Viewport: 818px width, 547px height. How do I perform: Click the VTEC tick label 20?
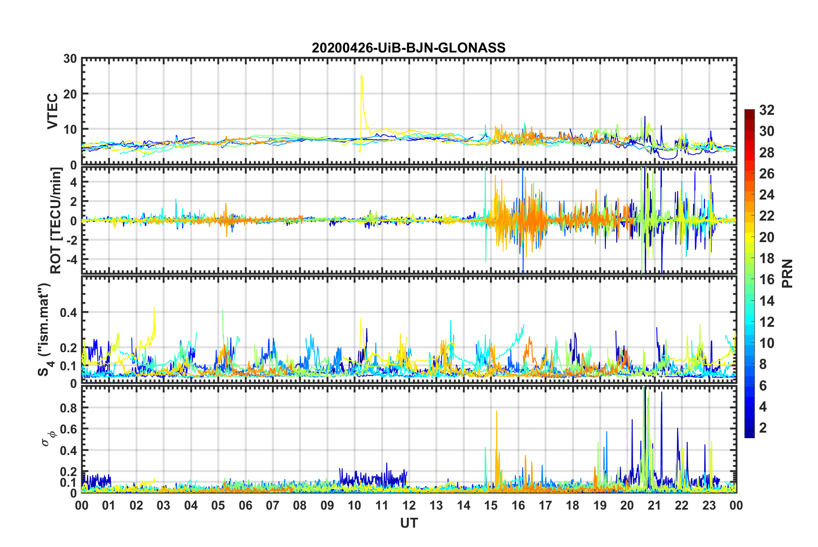(x=70, y=94)
